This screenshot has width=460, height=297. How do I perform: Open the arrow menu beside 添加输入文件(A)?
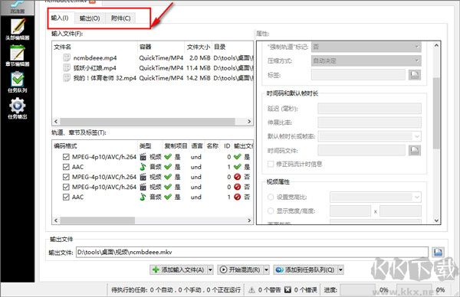(210, 269)
